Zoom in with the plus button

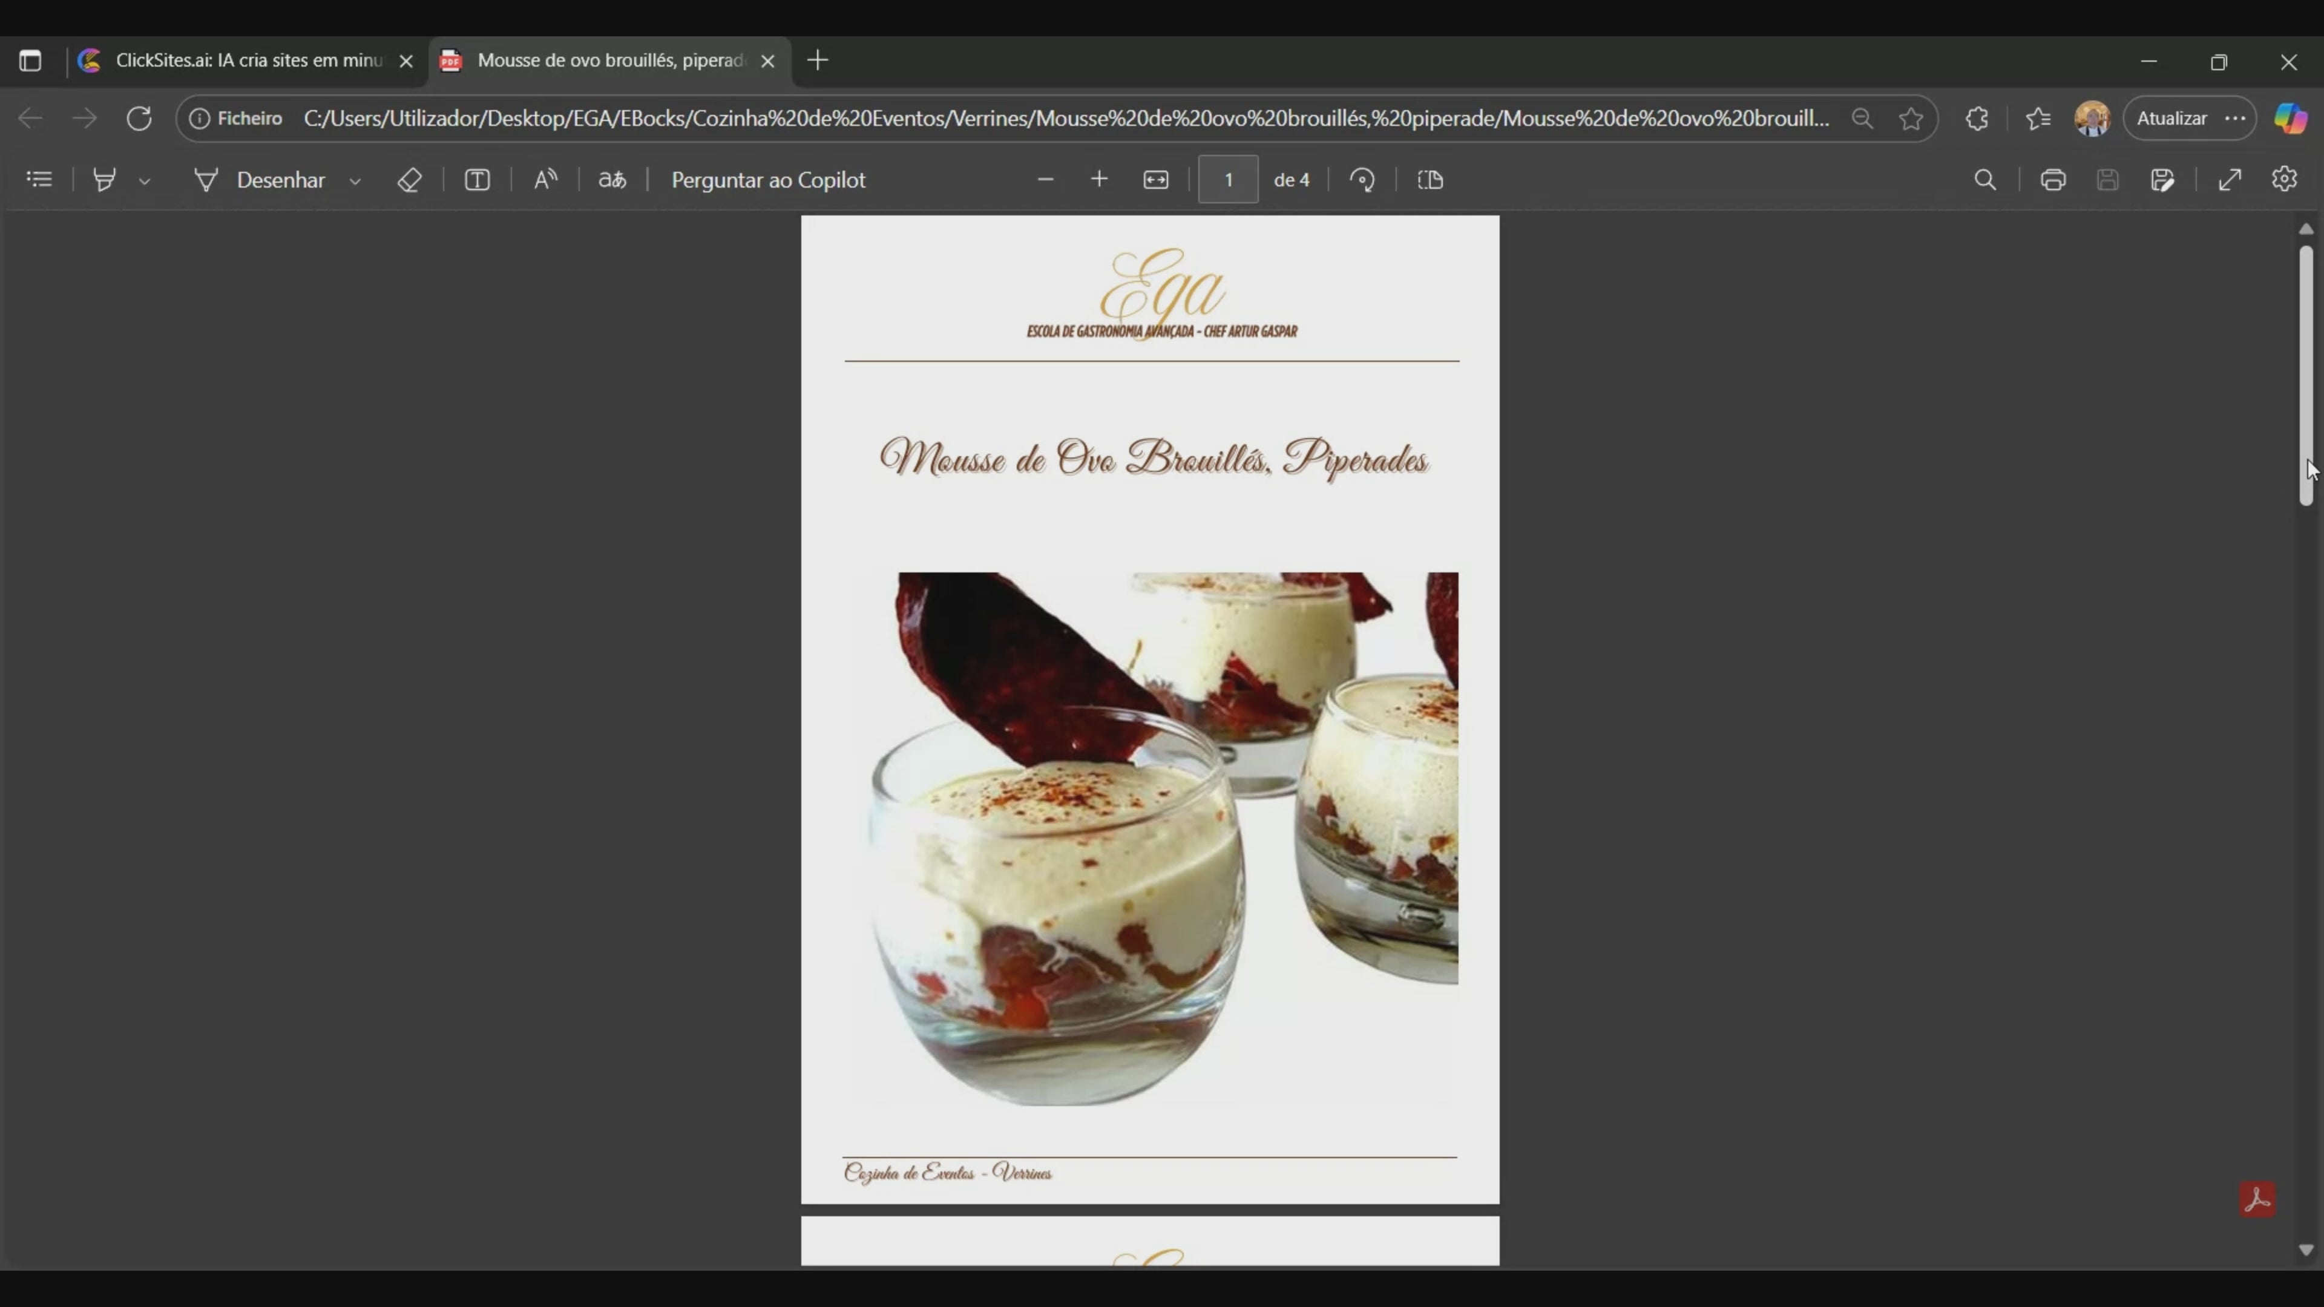pyautogui.click(x=1099, y=180)
